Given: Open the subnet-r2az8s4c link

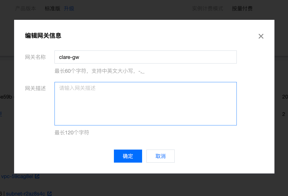Looking at the screenshot, I should tap(25, 194).
